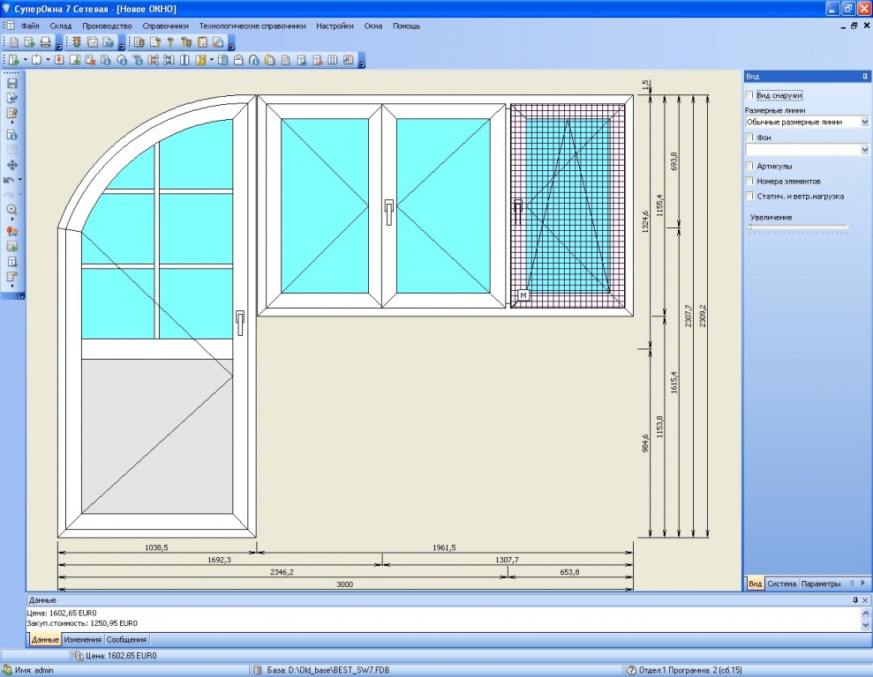
Task: Click the arch window icon in toolbar
Action: 238,59
